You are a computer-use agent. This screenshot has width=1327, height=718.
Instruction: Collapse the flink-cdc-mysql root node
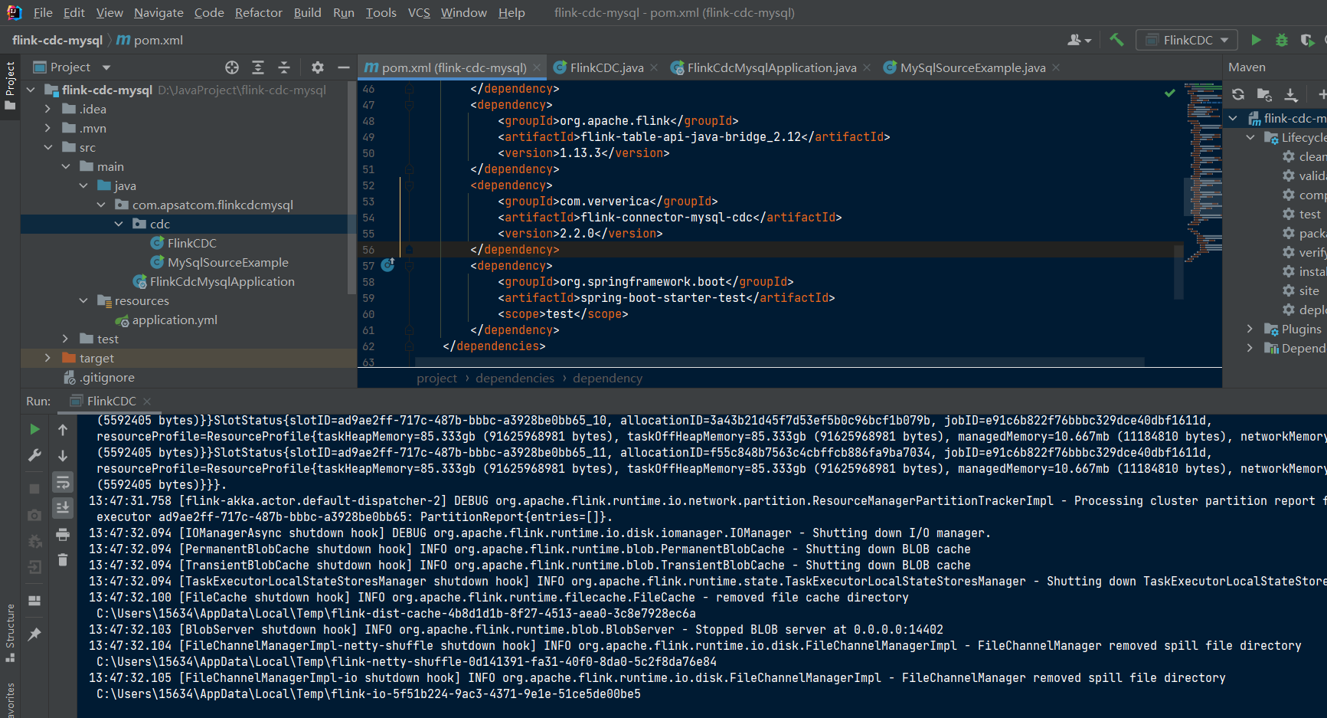(31, 90)
